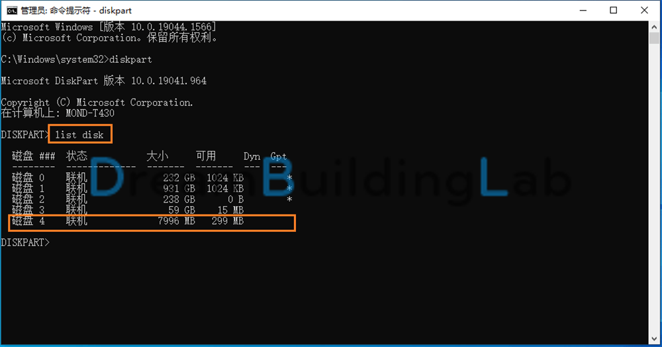Screen dimensions: 662x347
Task: Click the vertical scrollbar thumb
Action: click(x=654, y=38)
